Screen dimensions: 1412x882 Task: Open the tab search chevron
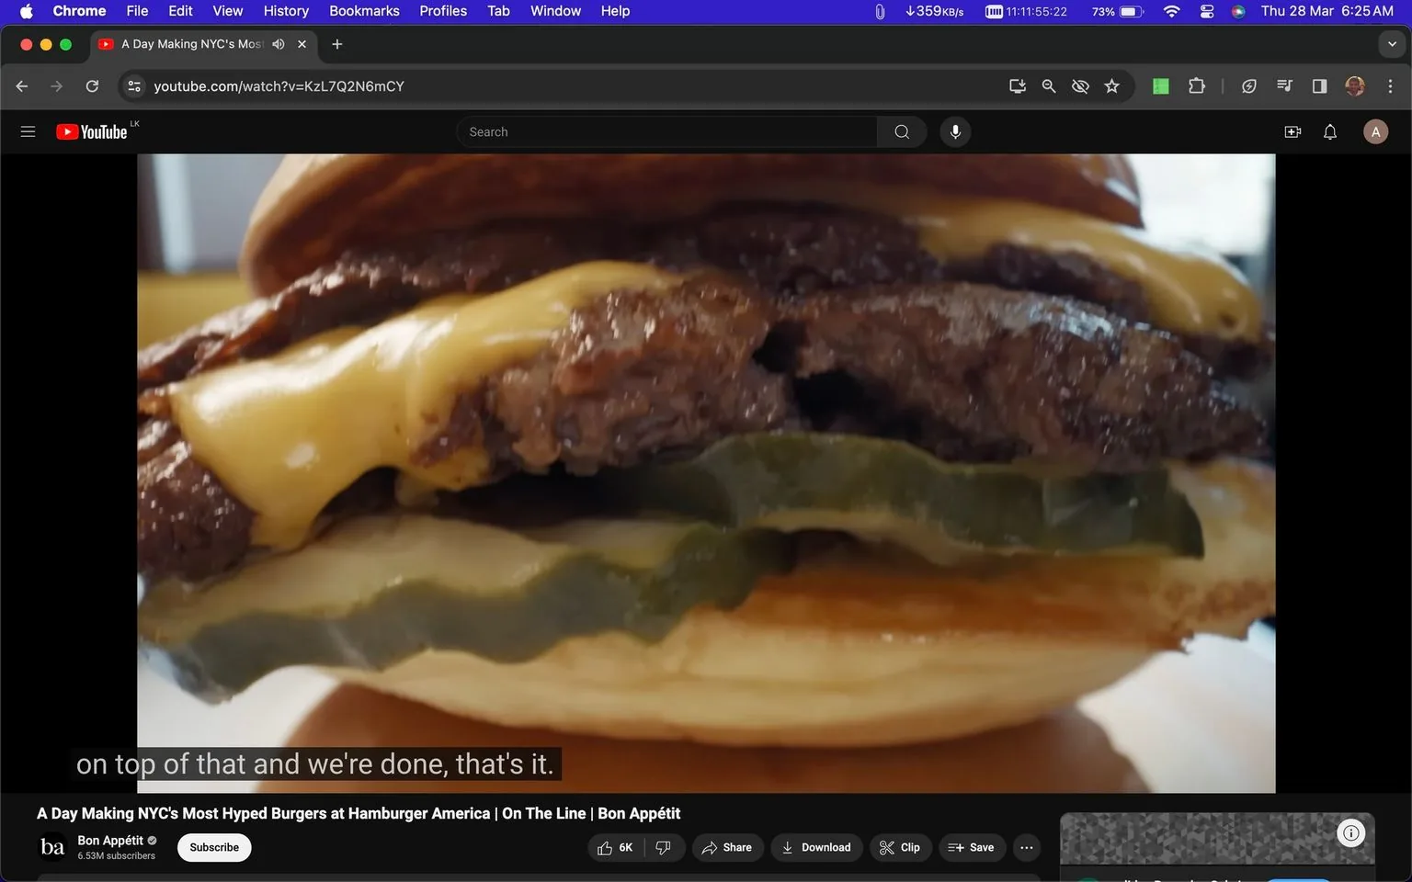click(x=1393, y=43)
